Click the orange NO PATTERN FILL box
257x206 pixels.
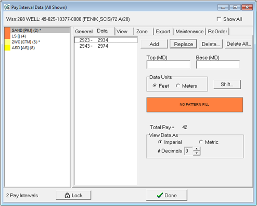195,105
